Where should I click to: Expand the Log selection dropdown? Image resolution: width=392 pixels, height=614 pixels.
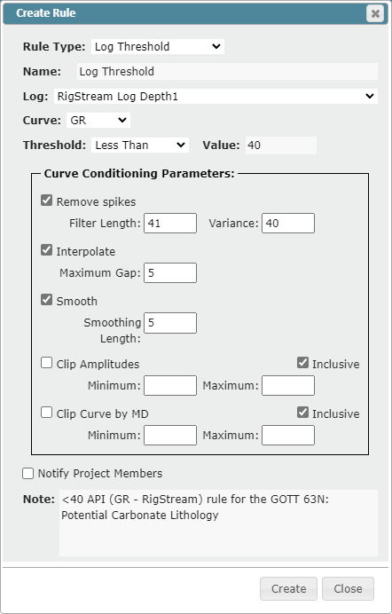(216, 96)
